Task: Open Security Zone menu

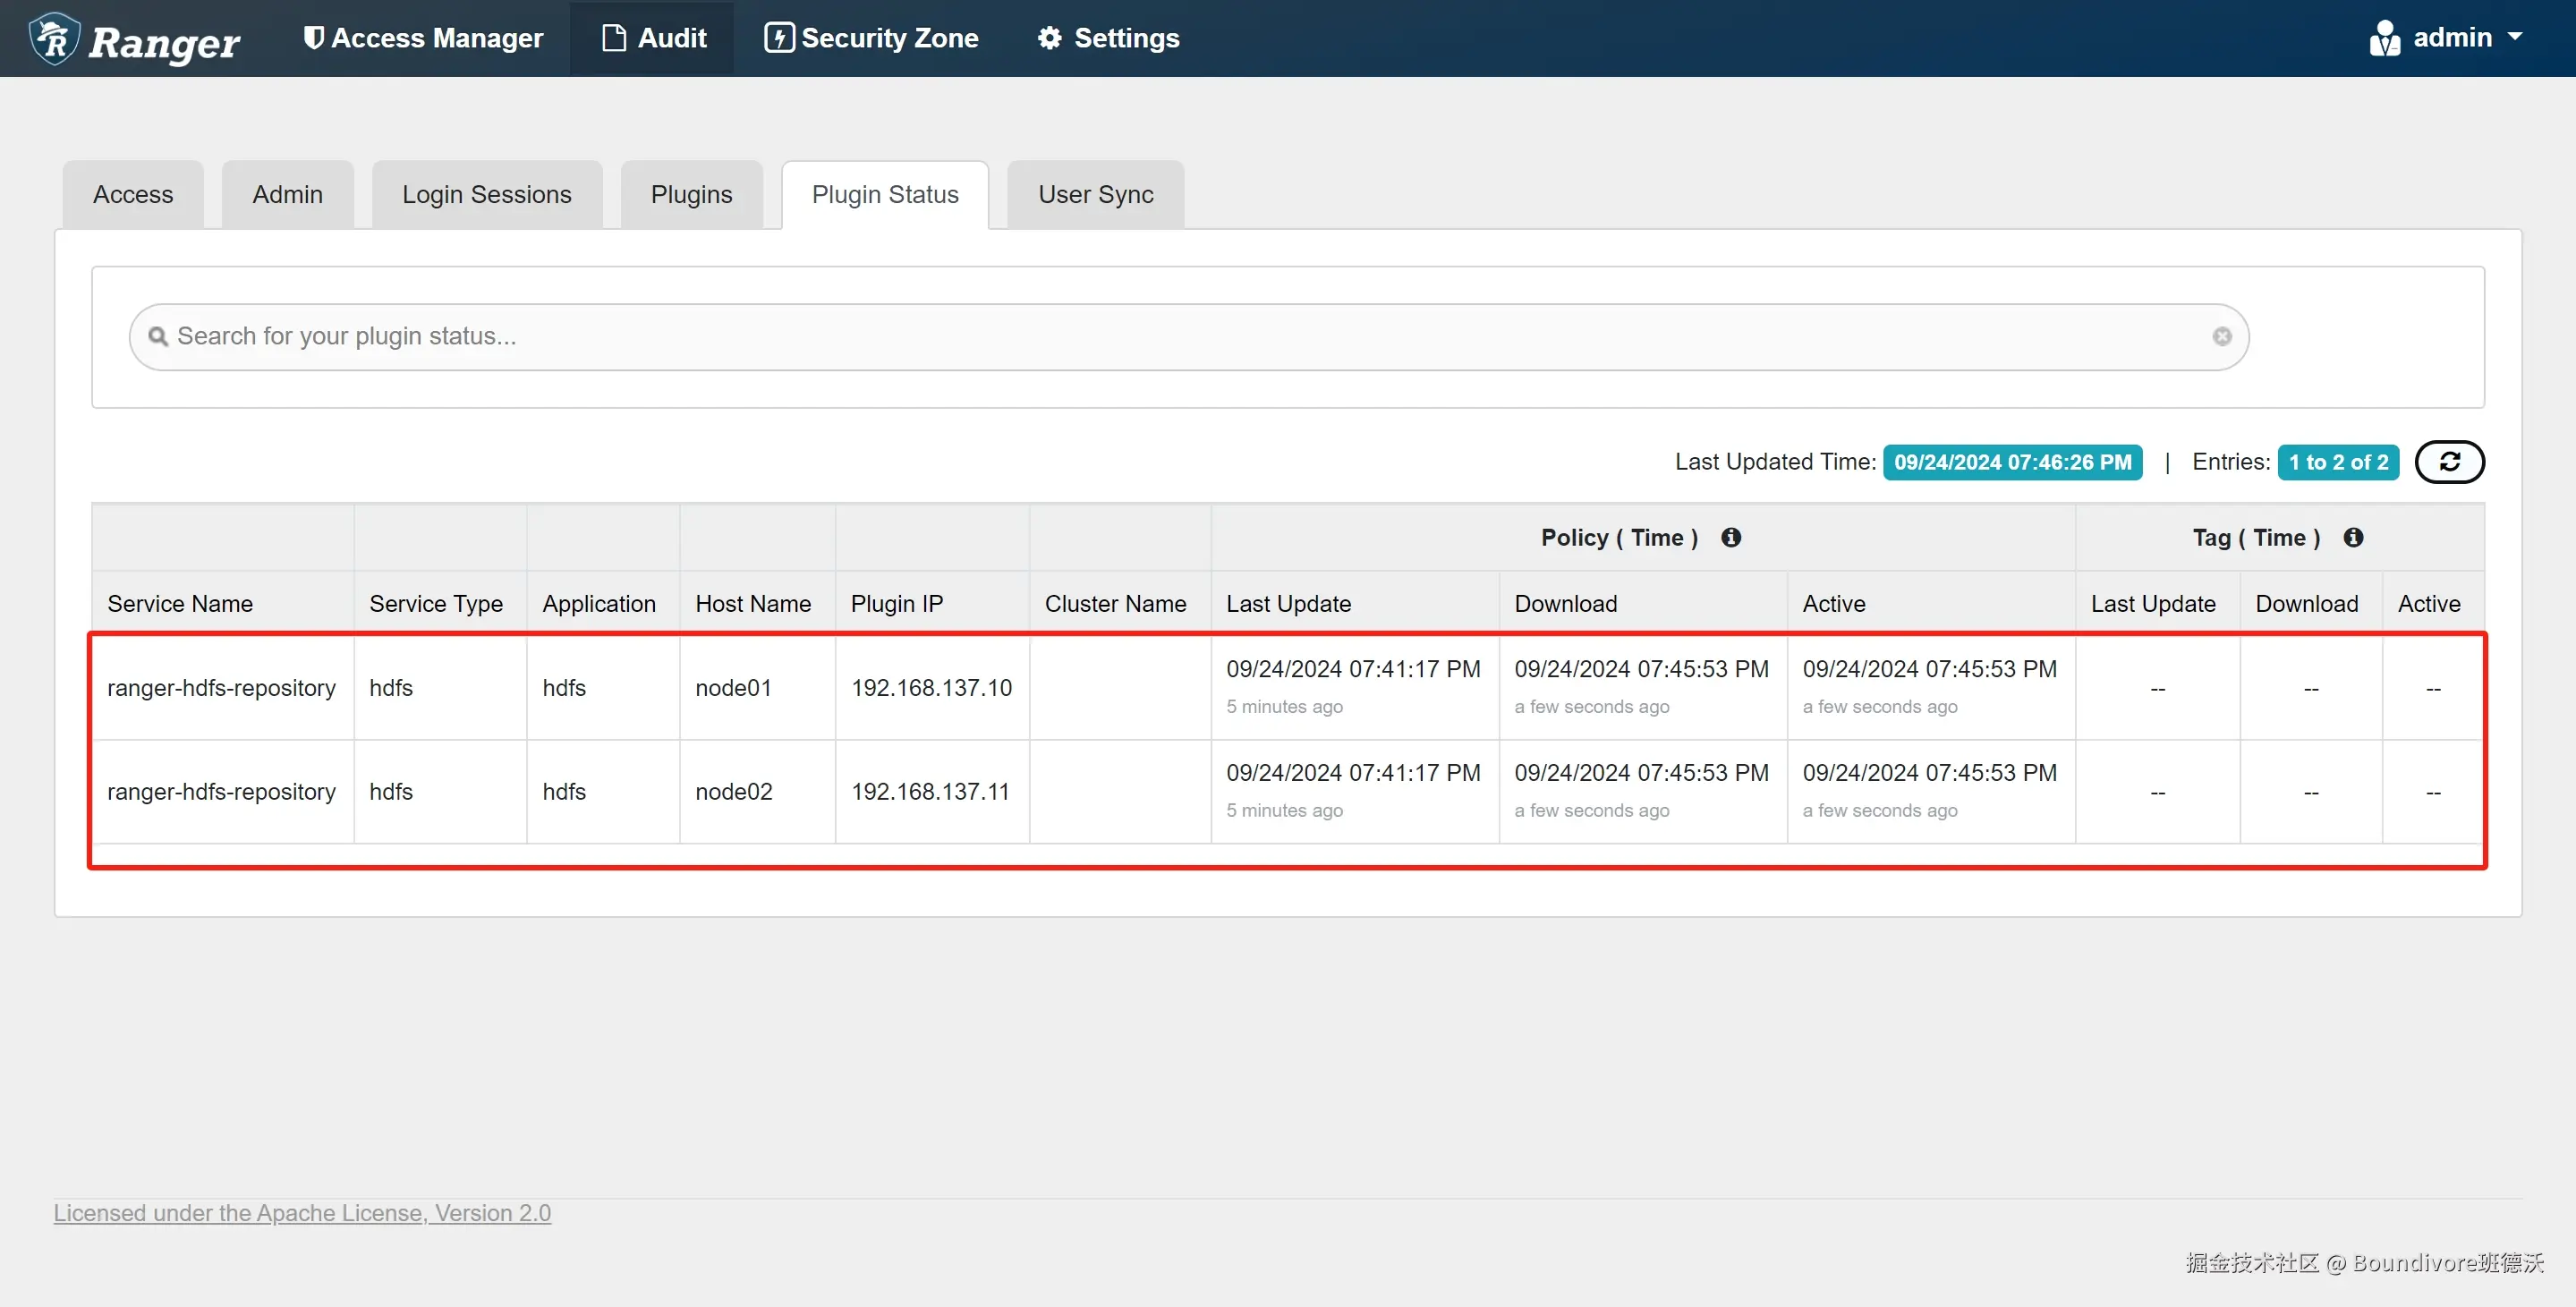Action: tap(871, 38)
